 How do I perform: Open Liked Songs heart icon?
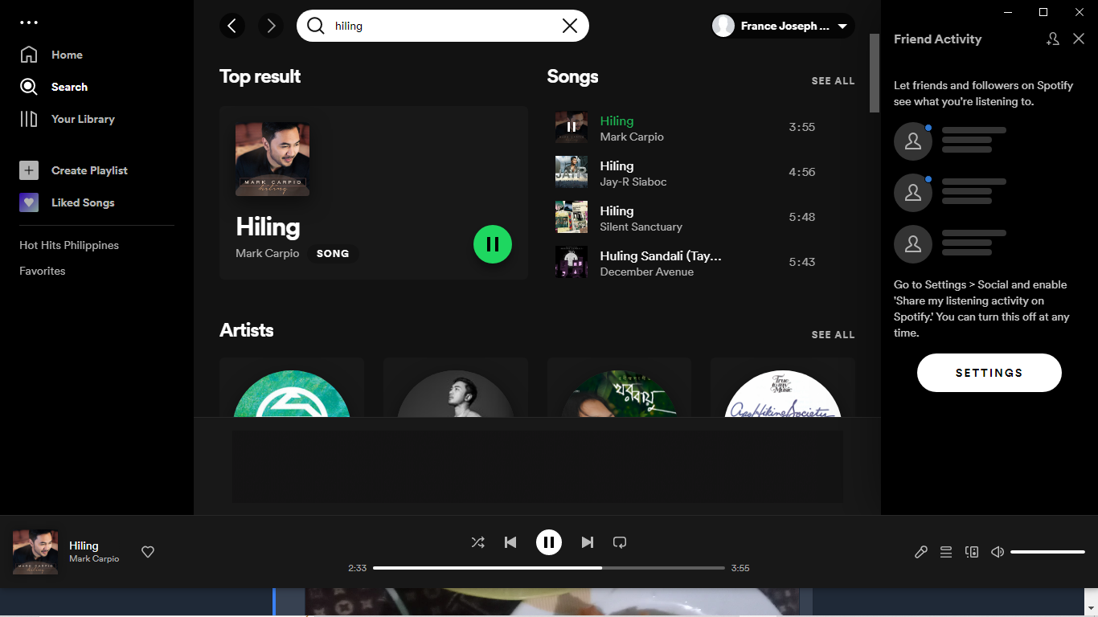[29, 202]
